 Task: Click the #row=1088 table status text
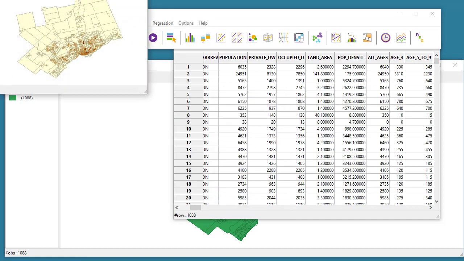[x=185, y=215]
